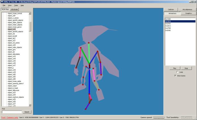Image resolution: width=197 pixels, height=120 pixels.
Task: Select object_oE7 in file tree
Action: (x=12, y=104)
